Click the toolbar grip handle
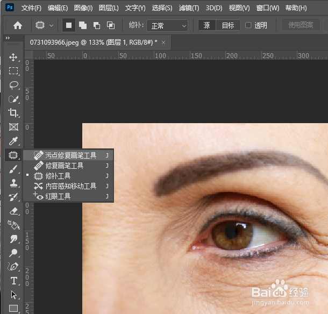The width and height of the screenshot is (328, 314). click(13, 44)
